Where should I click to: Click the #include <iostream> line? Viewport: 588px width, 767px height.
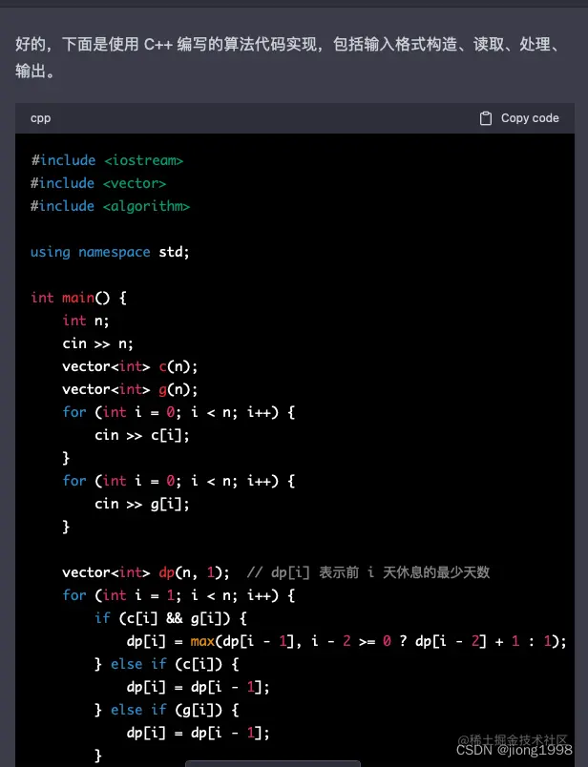[107, 160]
